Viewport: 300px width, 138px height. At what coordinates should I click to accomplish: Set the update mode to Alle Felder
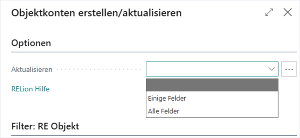[x=164, y=111]
